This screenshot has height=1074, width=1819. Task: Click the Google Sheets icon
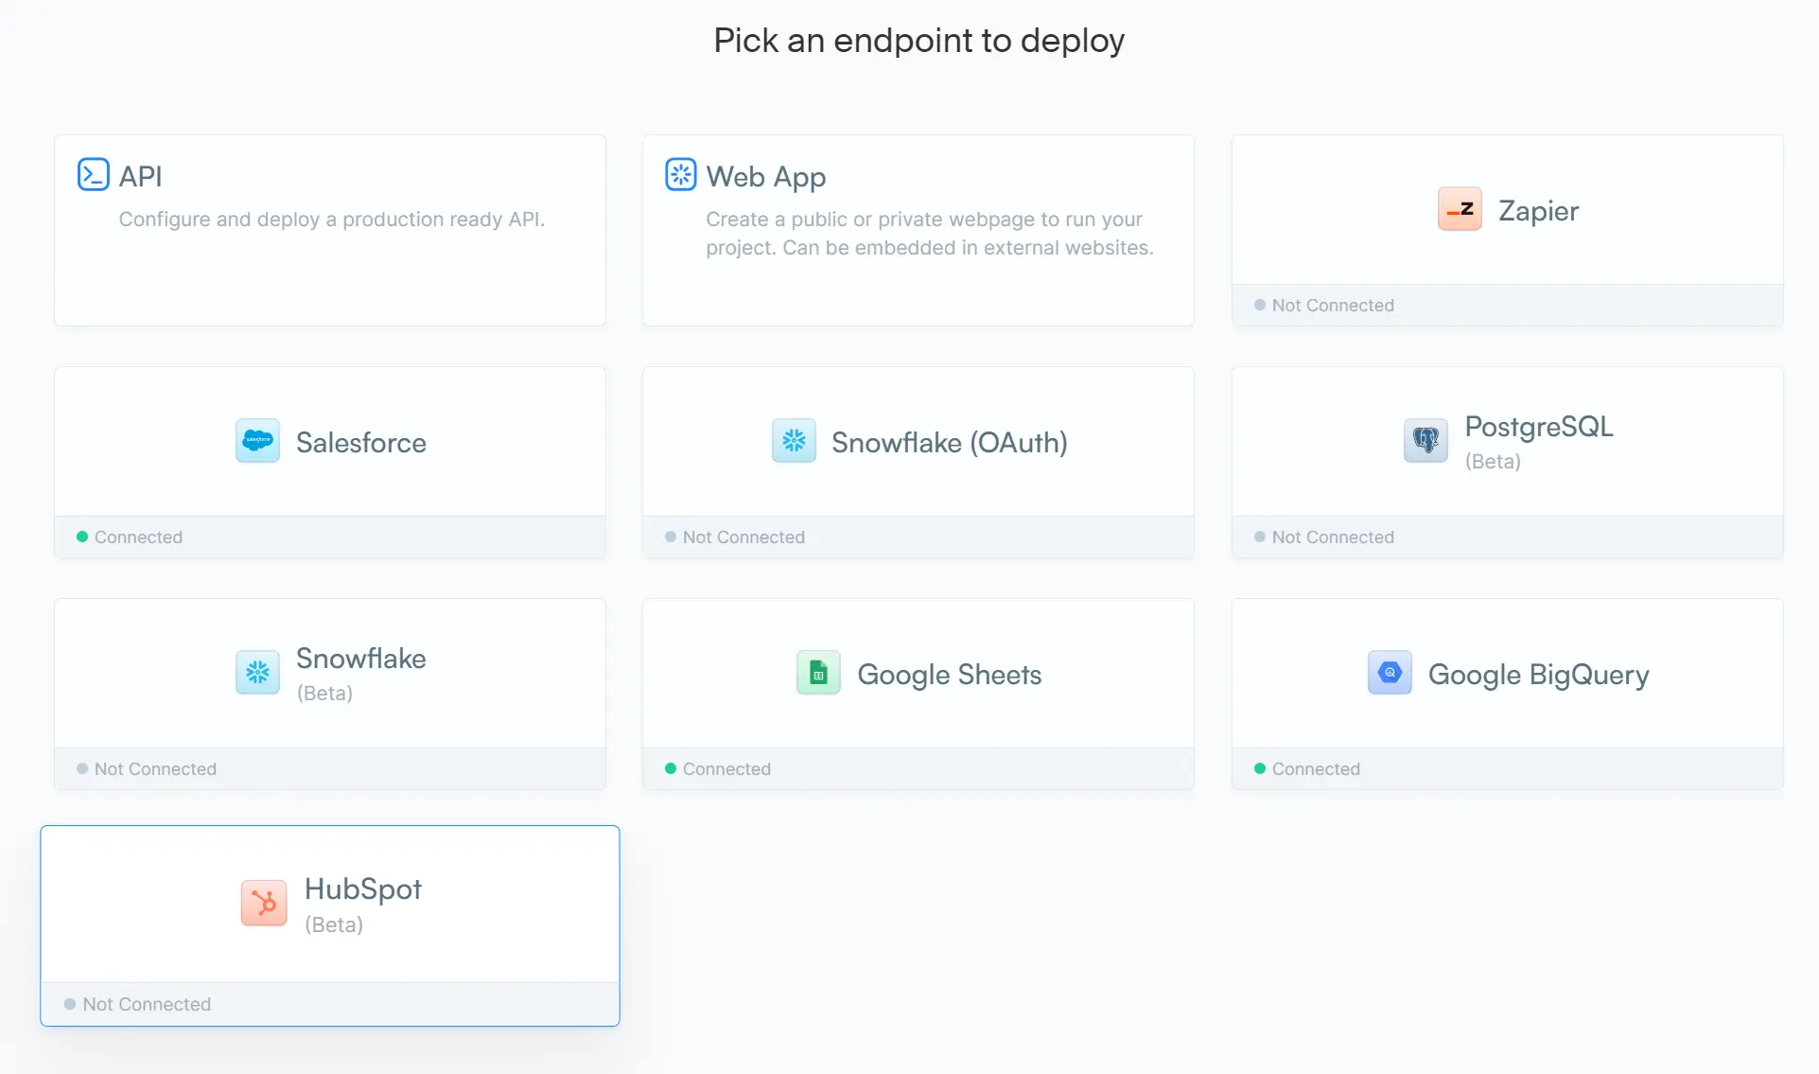(818, 673)
